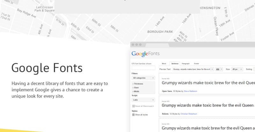Select the Sentence tab
Screen dimensions: 255x132
click(x=175, y=64)
